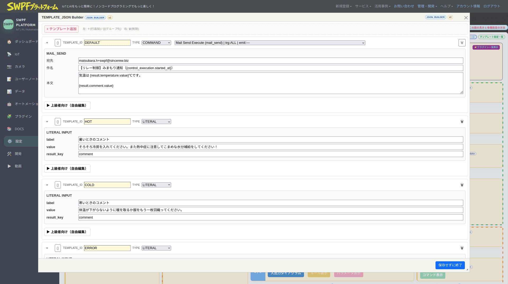Add a row to the COLD template
Viewport: 508px width, 284px height.
coord(47,185)
